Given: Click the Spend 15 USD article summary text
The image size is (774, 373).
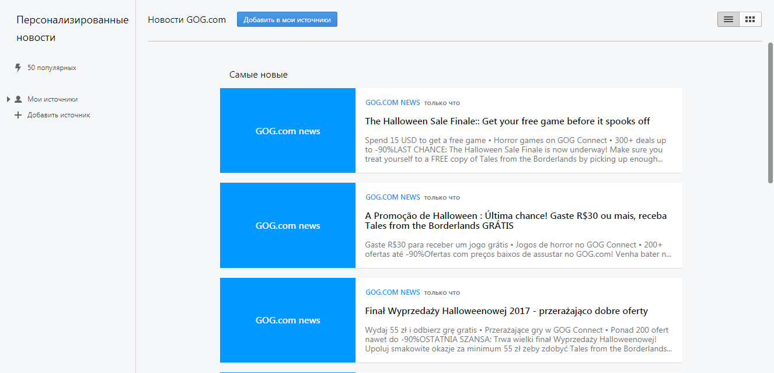Looking at the screenshot, I should [x=515, y=150].
